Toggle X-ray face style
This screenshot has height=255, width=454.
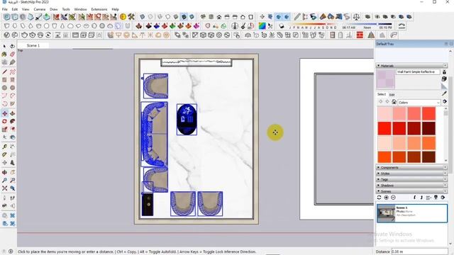pyautogui.click(x=143, y=17)
